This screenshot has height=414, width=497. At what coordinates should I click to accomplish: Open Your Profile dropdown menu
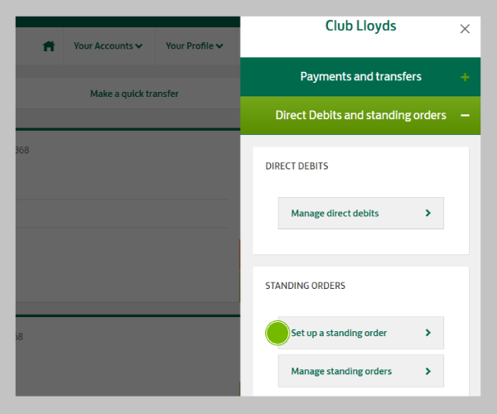point(195,46)
